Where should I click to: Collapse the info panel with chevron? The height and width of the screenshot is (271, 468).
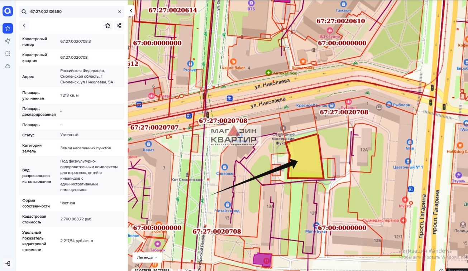[131, 11]
